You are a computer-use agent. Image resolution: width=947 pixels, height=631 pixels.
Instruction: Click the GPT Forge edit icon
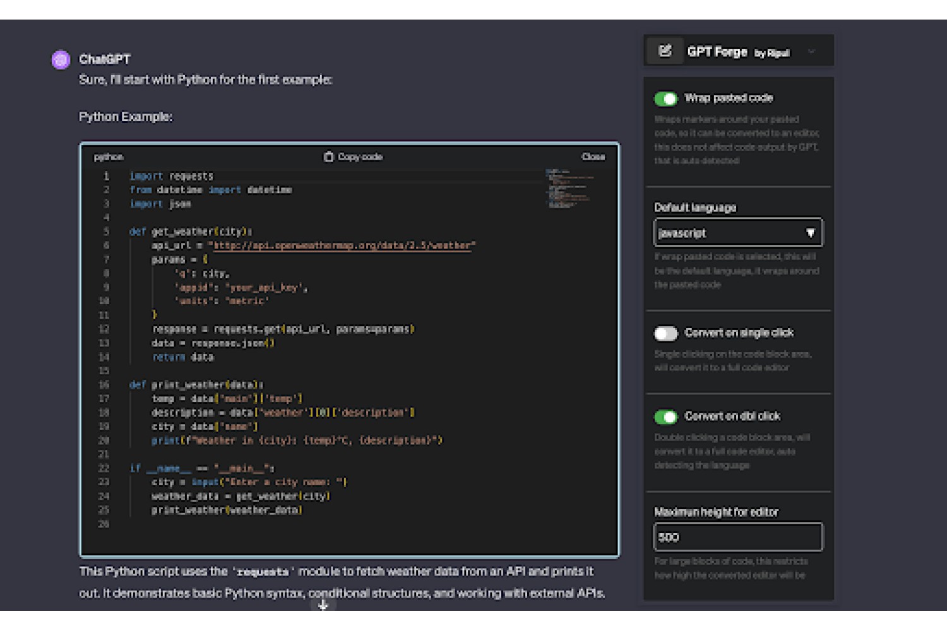[665, 51]
